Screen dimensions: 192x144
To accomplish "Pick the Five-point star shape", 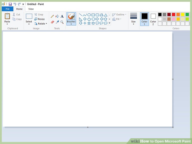I will coord(89,23).
